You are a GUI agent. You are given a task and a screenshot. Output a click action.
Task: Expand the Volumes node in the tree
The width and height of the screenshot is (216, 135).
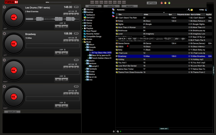click(x=83, y=9)
